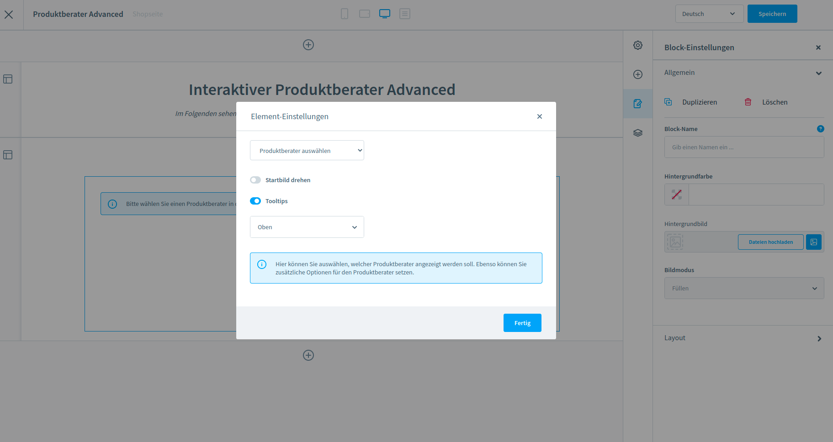Click the Fertig button
833x442 pixels.
pyautogui.click(x=522, y=323)
